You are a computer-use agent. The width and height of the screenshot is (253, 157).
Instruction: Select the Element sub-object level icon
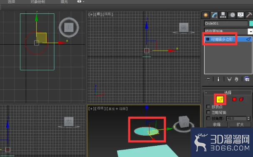coord(241,99)
